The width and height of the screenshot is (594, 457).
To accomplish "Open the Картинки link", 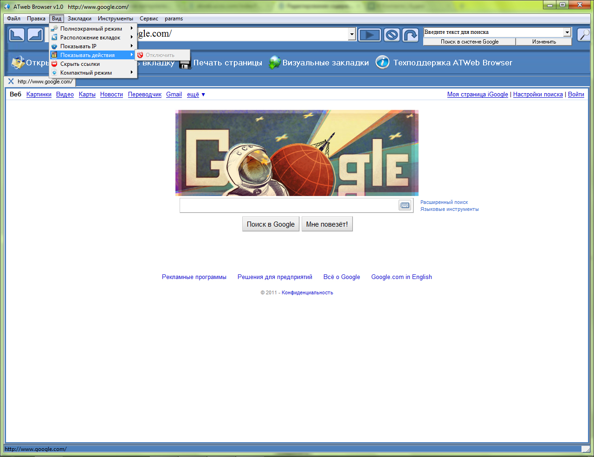I will pos(39,95).
